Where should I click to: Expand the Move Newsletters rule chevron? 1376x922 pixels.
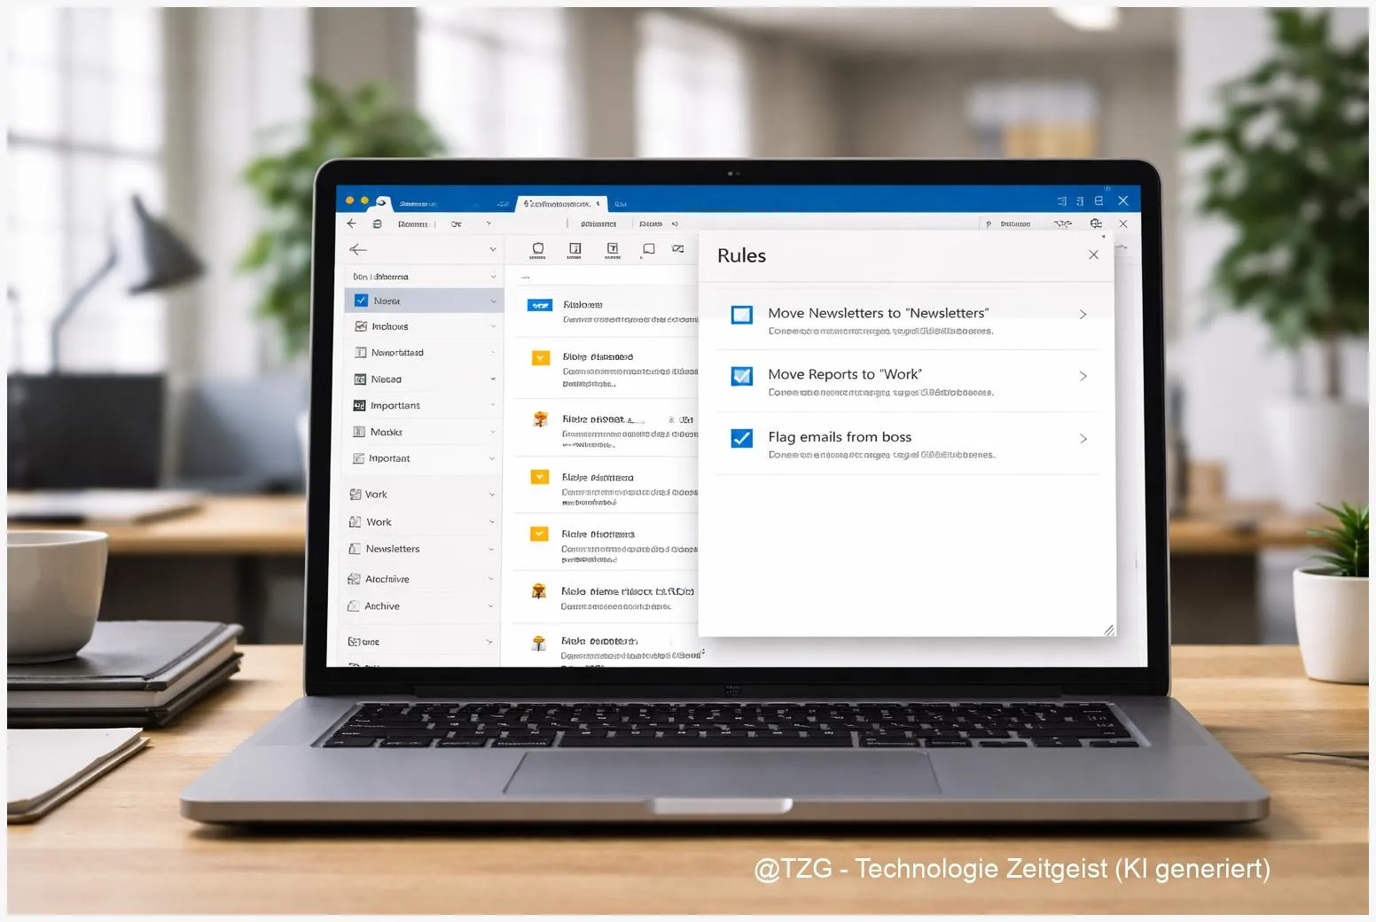point(1083,315)
